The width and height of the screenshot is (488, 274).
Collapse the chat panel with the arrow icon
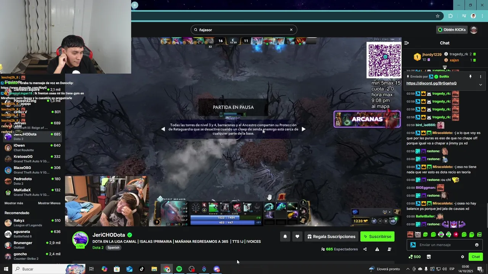tap(406, 43)
